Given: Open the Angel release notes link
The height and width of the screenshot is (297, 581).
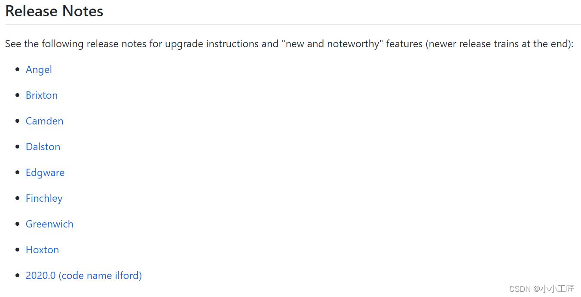Looking at the screenshot, I should 39,70.
